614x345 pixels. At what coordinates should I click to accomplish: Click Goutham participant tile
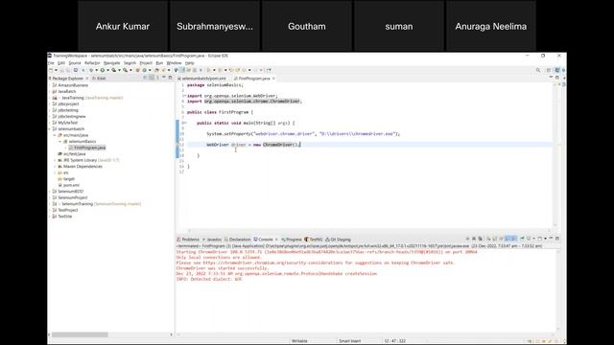tap(307, 26)
